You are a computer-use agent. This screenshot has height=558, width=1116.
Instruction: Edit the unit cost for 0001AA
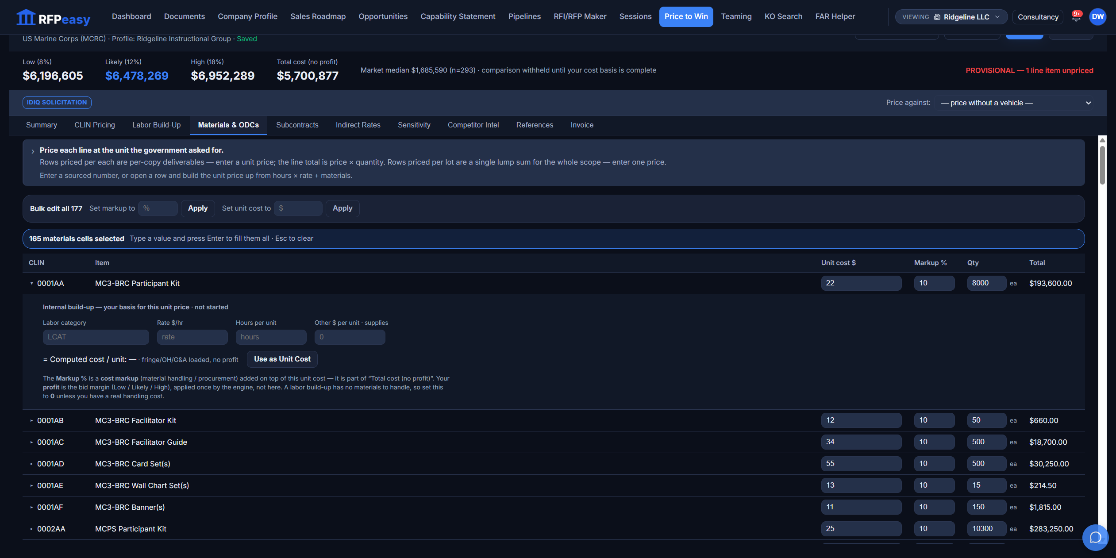(x=861, y=283)
